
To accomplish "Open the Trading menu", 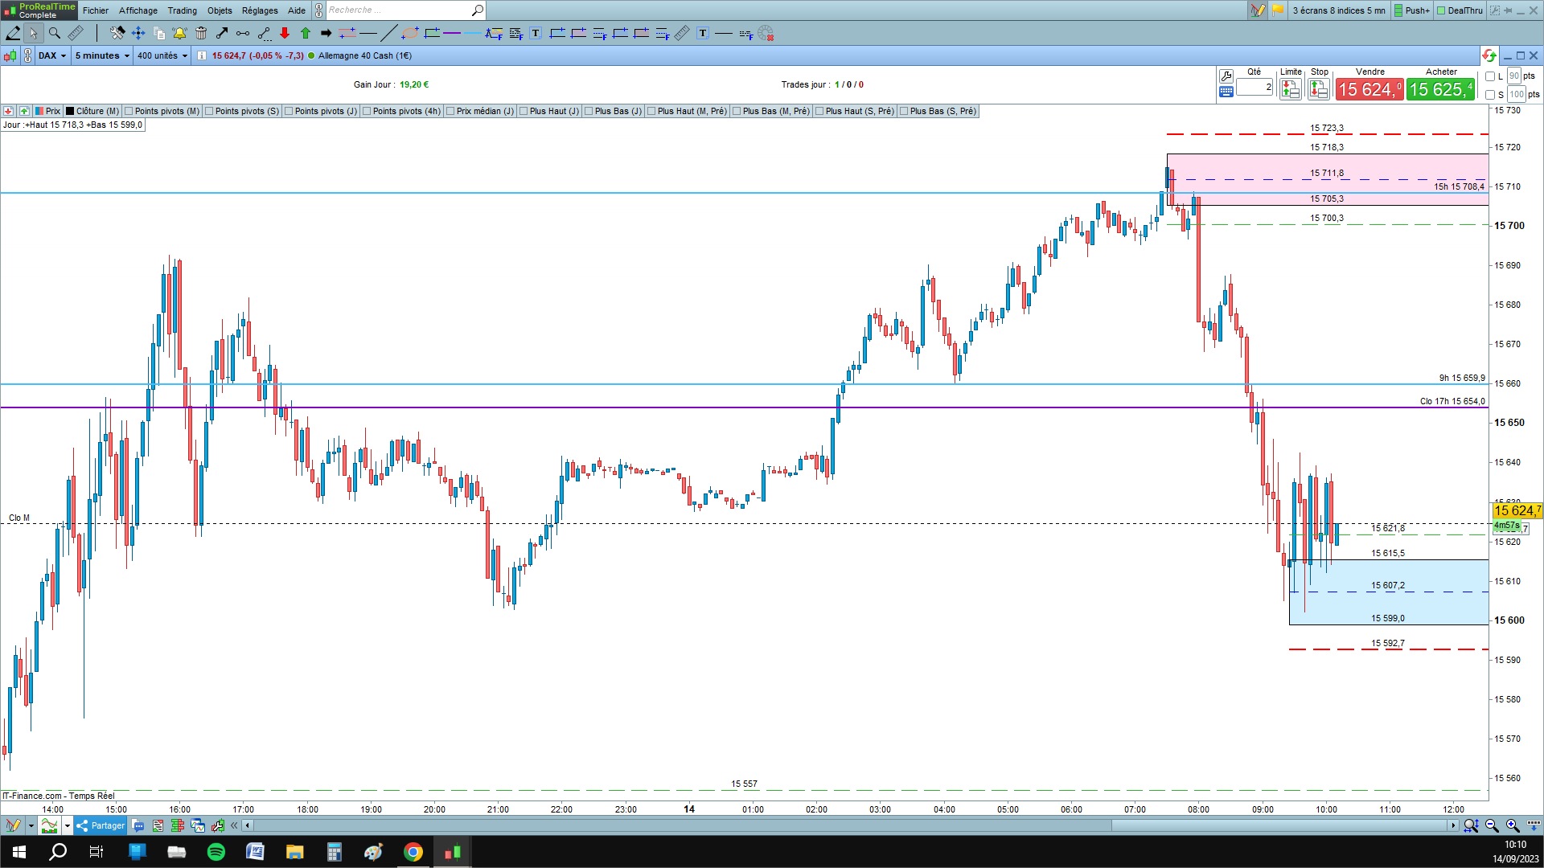I will point(182,10).
